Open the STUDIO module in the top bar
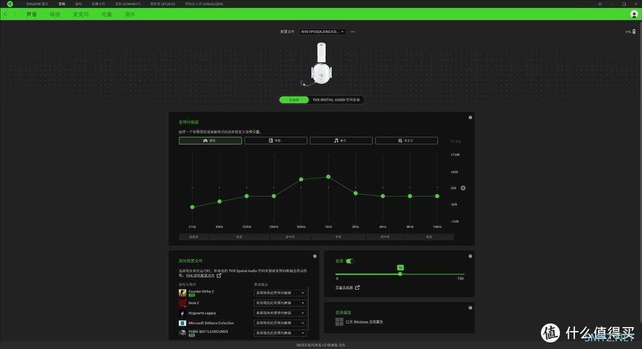The image size is (642, 349). tap(162, 4)
